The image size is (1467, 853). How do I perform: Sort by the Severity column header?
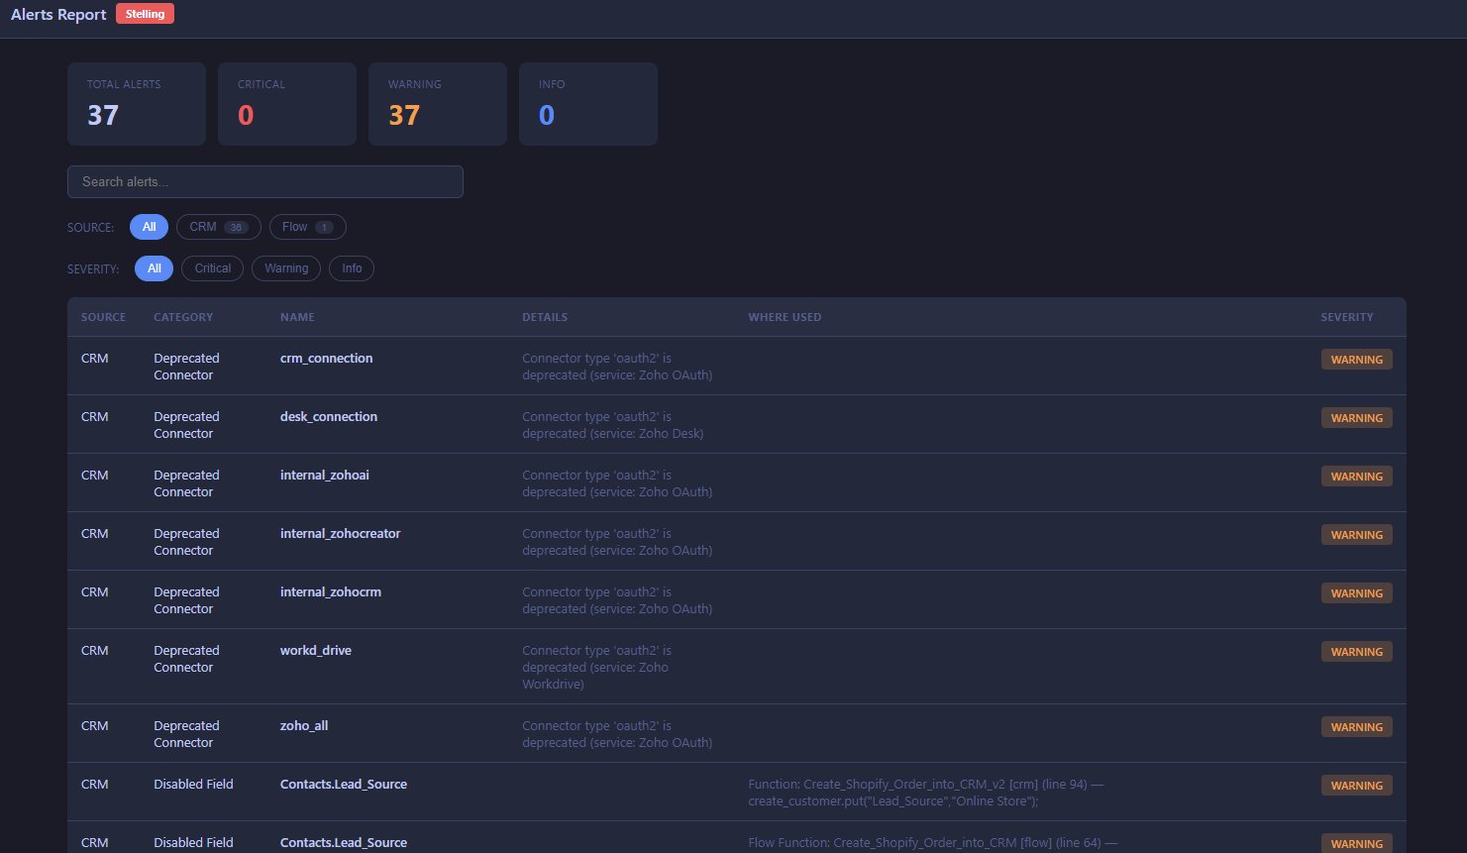1347,316
